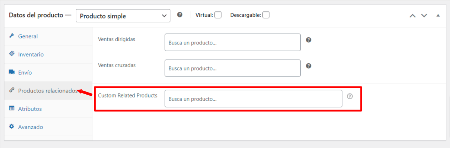This screenshot has width=450, height=148.
Task: Focus the Ventas dirigidas product search field
Action: (x=233, y=42)
